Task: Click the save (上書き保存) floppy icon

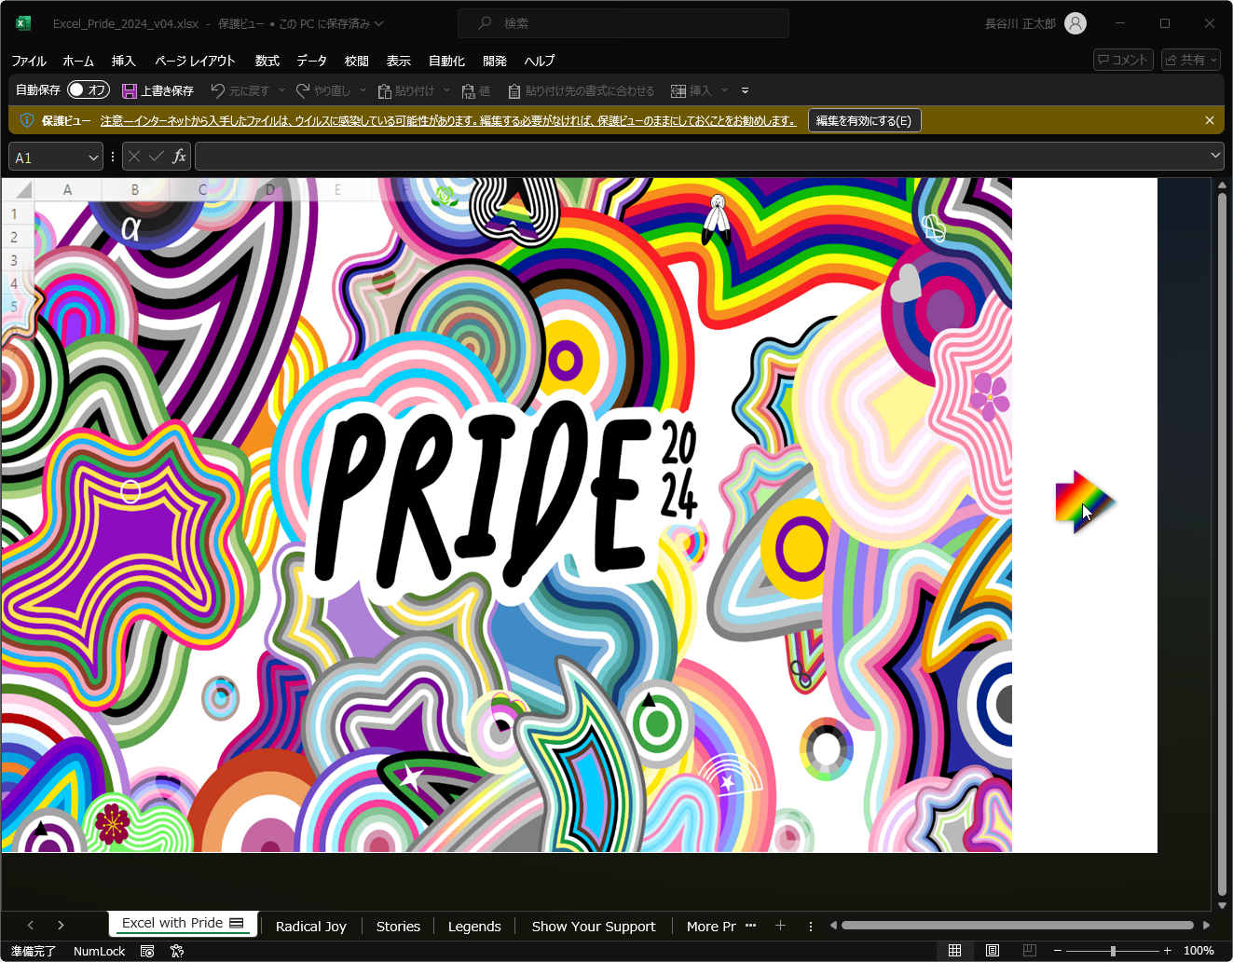Action: pos(130,90)
